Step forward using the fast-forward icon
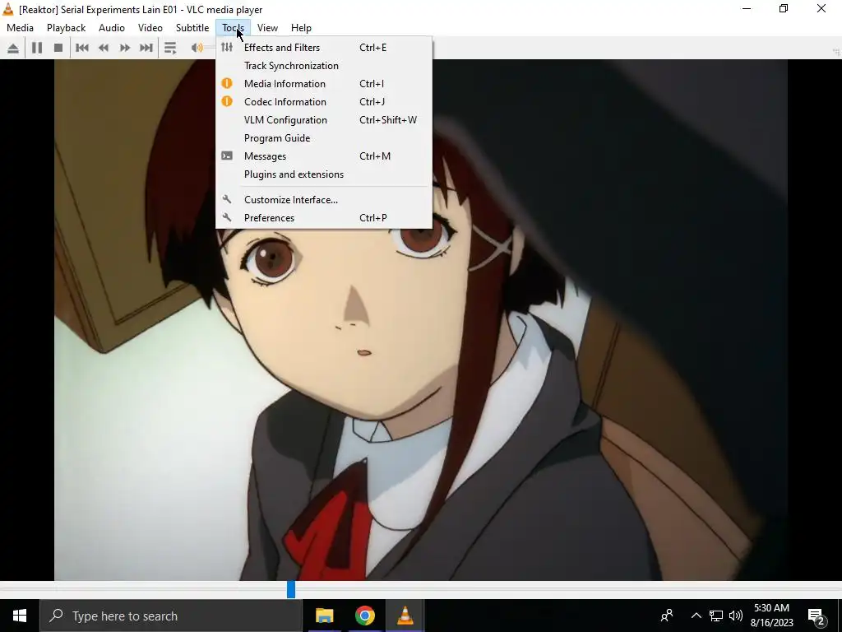Image resolution: width=842 pixels, height=632 pixels. pos(125,48)
